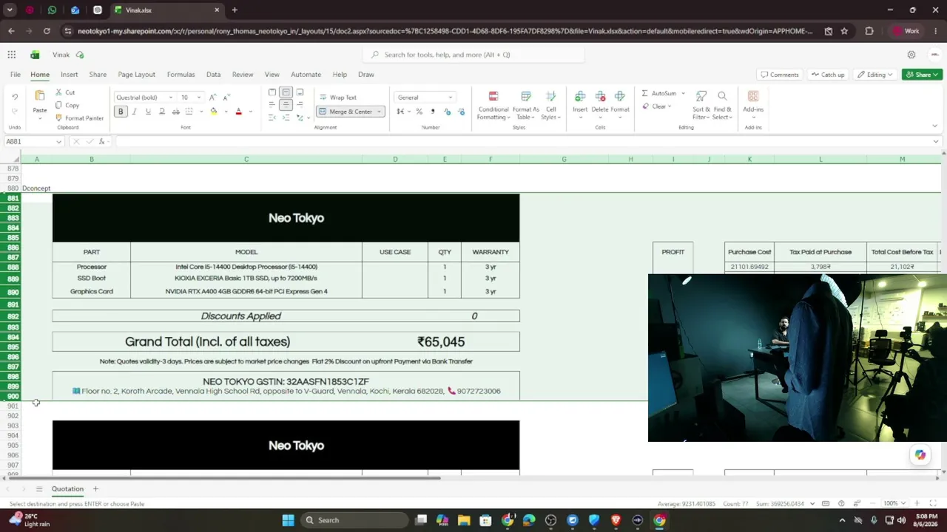Toggle Top Align for cells

point(272,92)
